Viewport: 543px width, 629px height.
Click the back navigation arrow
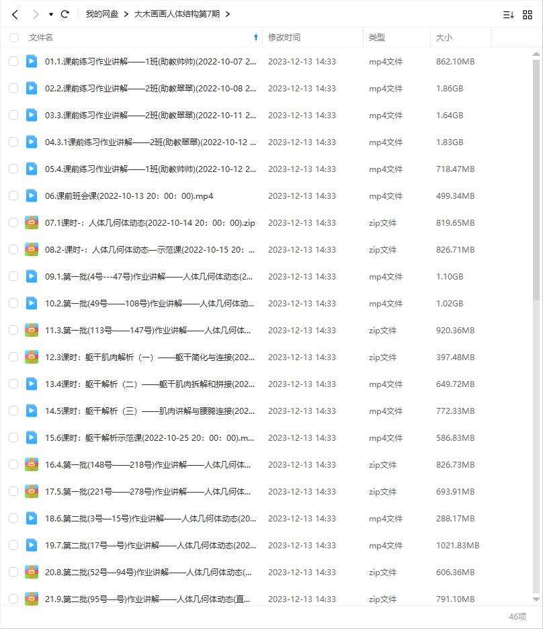point(15,14)
